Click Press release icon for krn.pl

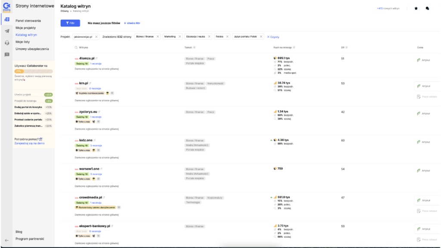coord(419,97)
